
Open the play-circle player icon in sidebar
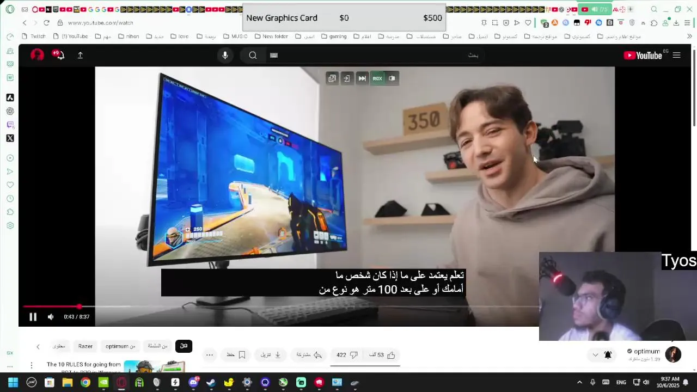(x=10, y=158)
